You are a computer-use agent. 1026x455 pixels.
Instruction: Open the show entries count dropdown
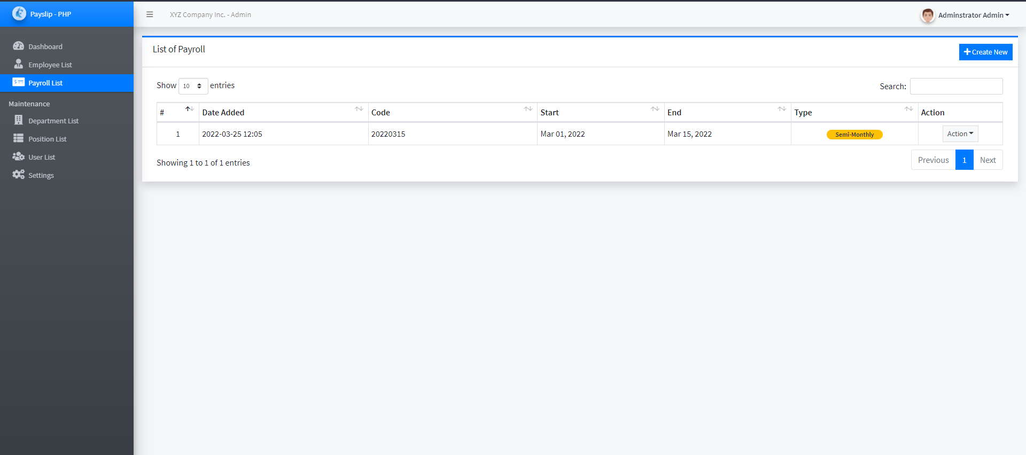(x=193, y=86)
